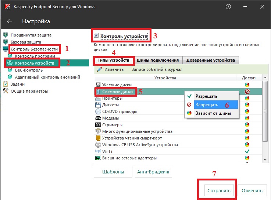Click the Отменить button
Viewport: 271px width, 200px height.
pos(252,190)
